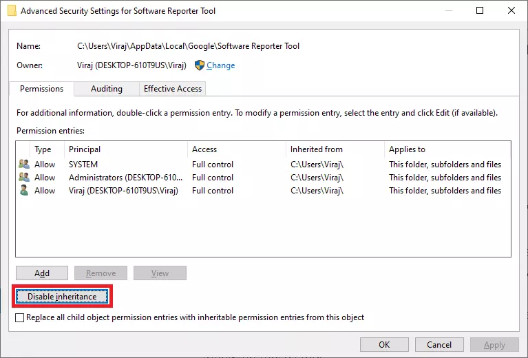The width and height of the screenshot is (528, 358).
Task: Click the Apply button
Action: tap(494, 344)
